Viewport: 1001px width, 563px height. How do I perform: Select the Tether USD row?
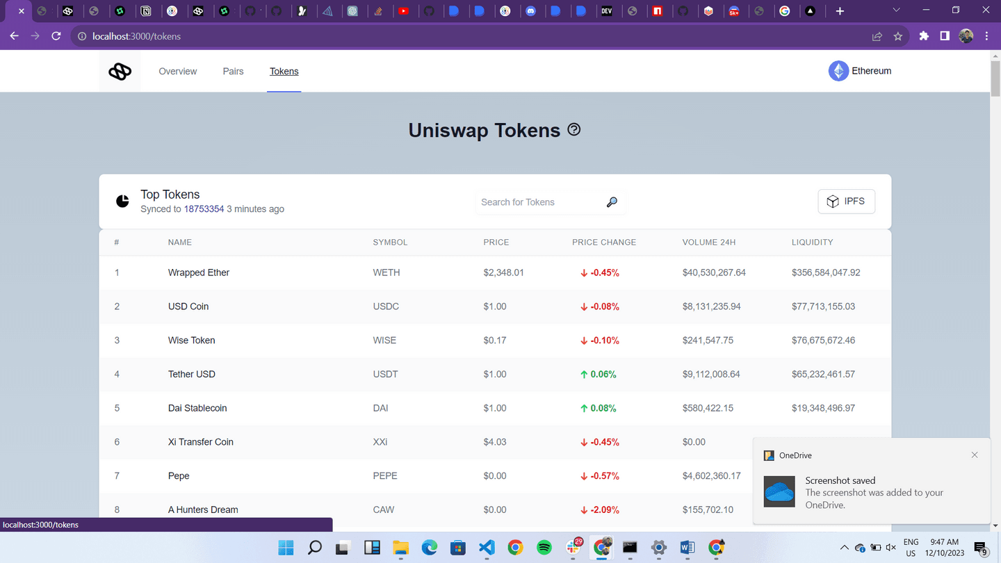[495, 374]
